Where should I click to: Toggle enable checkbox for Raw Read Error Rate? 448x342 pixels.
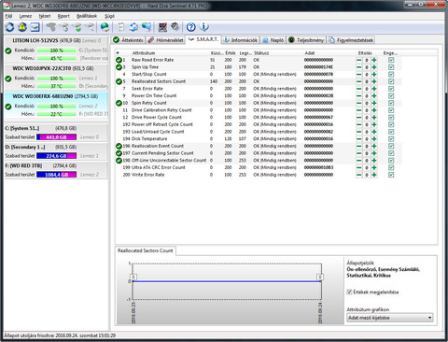click(391, 60)
